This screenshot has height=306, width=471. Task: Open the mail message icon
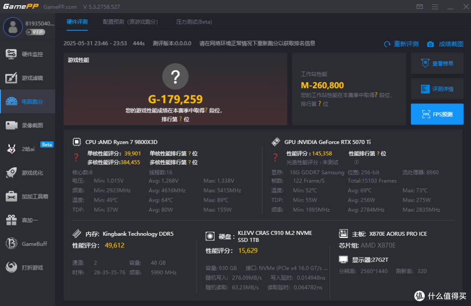pyautogui.click(x=420, y=7)
